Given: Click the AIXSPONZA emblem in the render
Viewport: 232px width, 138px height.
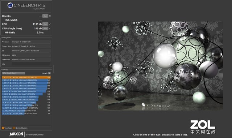Looking at the screenshot, I should tap(143, 105).
